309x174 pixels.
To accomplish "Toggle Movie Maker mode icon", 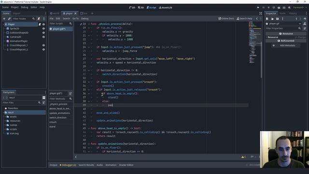I will pyautogui.click(x=289, y=8).
